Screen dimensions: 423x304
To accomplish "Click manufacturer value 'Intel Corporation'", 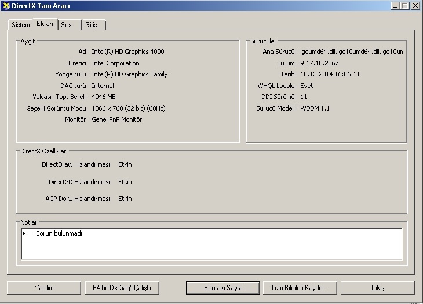I will (x=115, y=63).
